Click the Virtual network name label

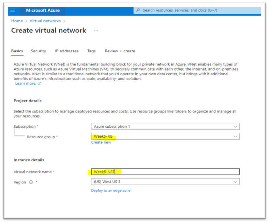pyautogui.click(x=32, y=172)
